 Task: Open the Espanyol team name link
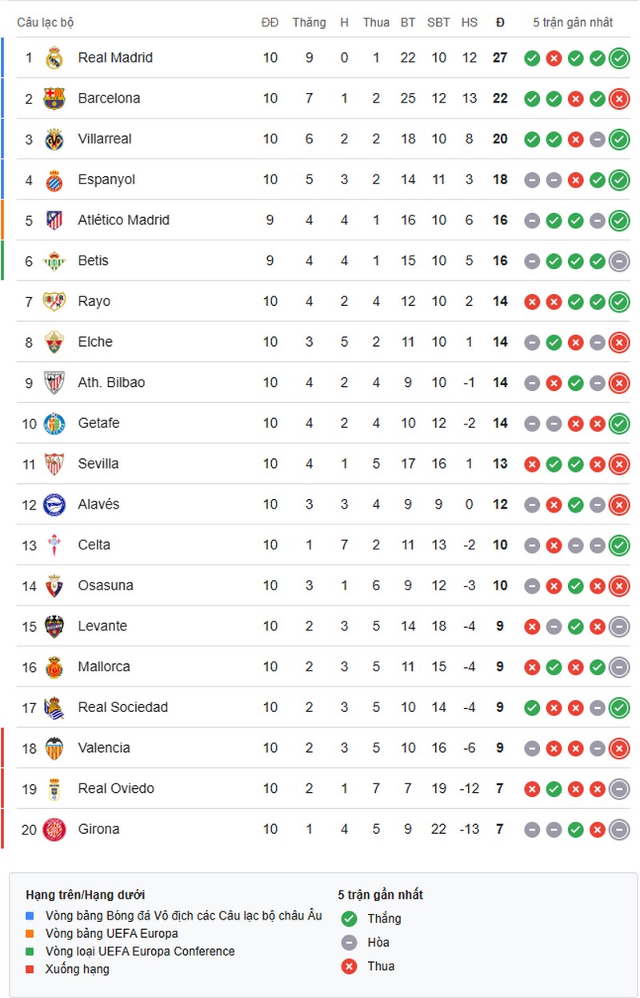pyautogui.click(x=106, y=179)
